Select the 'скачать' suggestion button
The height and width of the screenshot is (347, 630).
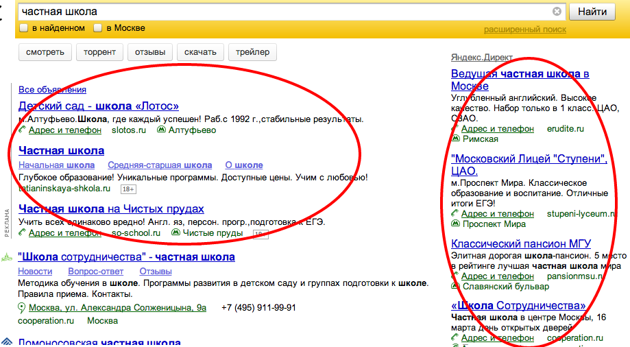tap(200, 52)
